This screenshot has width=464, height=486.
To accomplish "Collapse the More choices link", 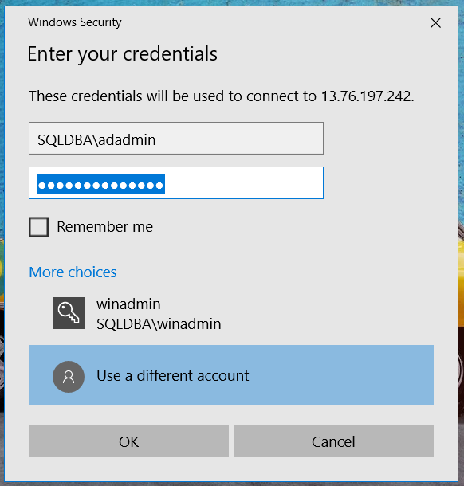I will (73, 272).
